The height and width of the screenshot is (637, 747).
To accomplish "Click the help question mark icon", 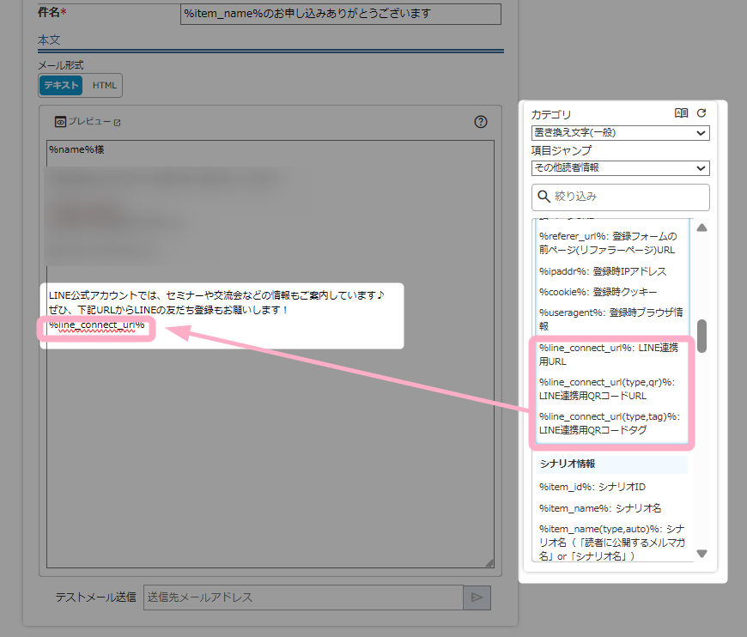I will tap(481, 122).
